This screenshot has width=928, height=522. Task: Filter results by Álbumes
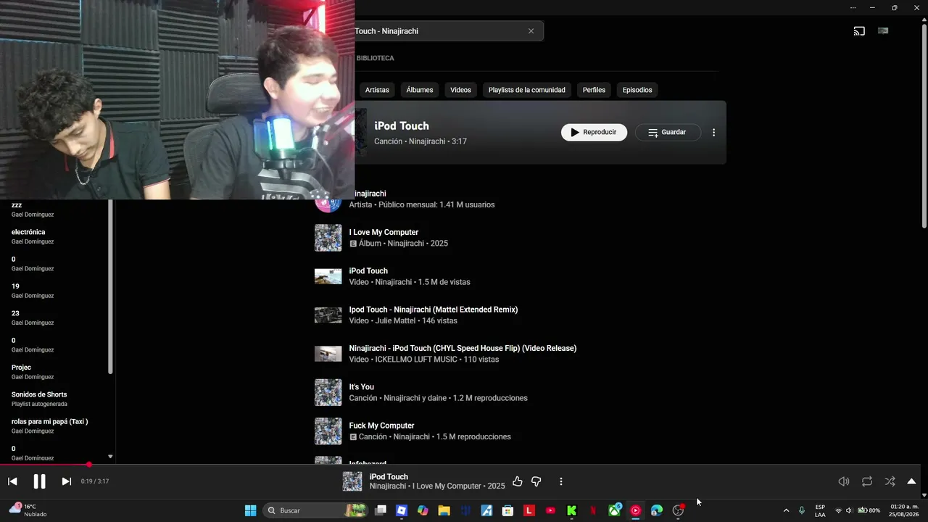coord(420,90)
